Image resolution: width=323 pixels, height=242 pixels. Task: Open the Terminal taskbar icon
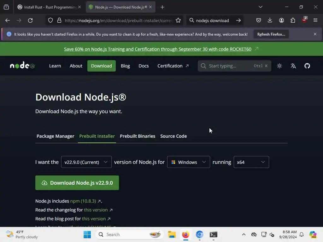click(214, 234)
